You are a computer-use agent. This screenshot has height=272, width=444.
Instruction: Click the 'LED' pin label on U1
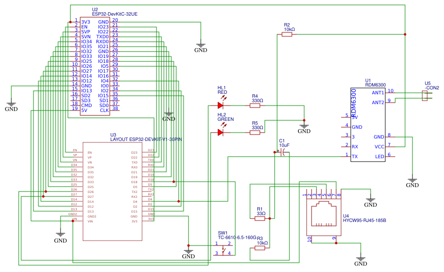tap(380, 157)
